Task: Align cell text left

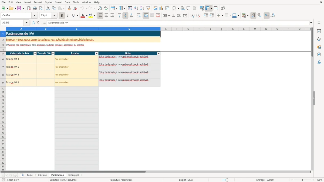Action: click(100, 16)
